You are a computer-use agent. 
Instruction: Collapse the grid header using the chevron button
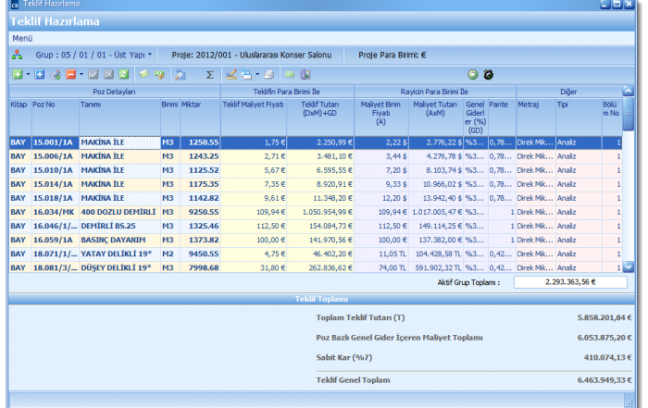pyautogui.click(x=629, y=92)
